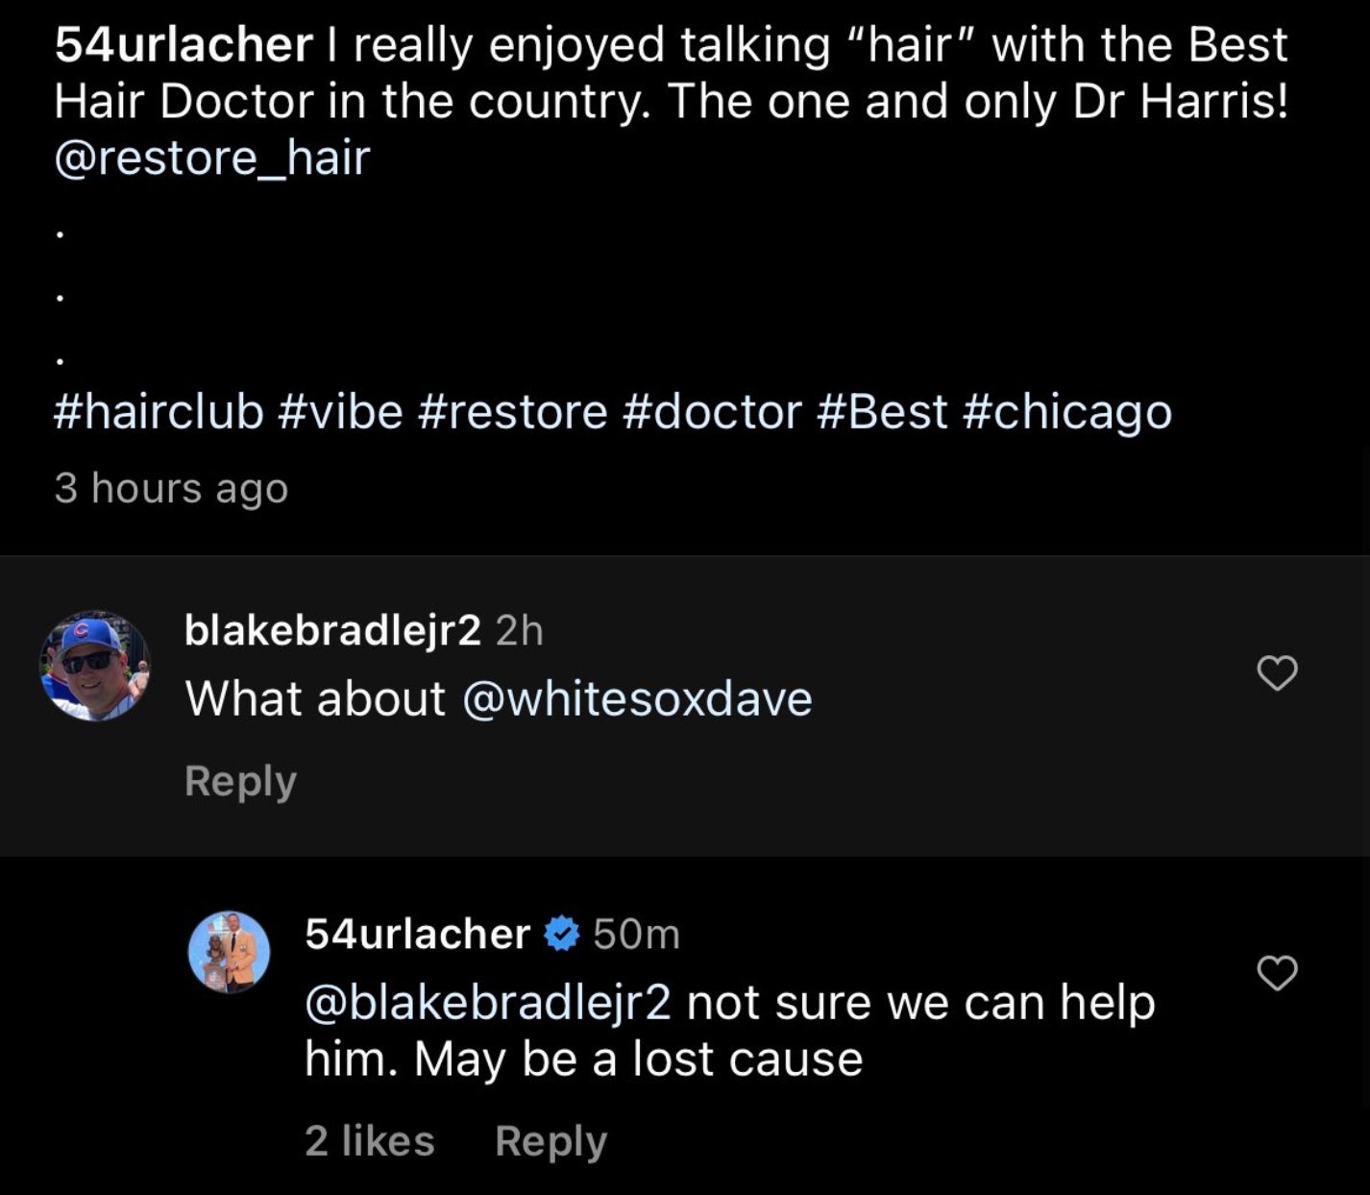View the 2 likes on the reply
The width and height of the screenshot is (1370, 1195).
point(370,1141)
